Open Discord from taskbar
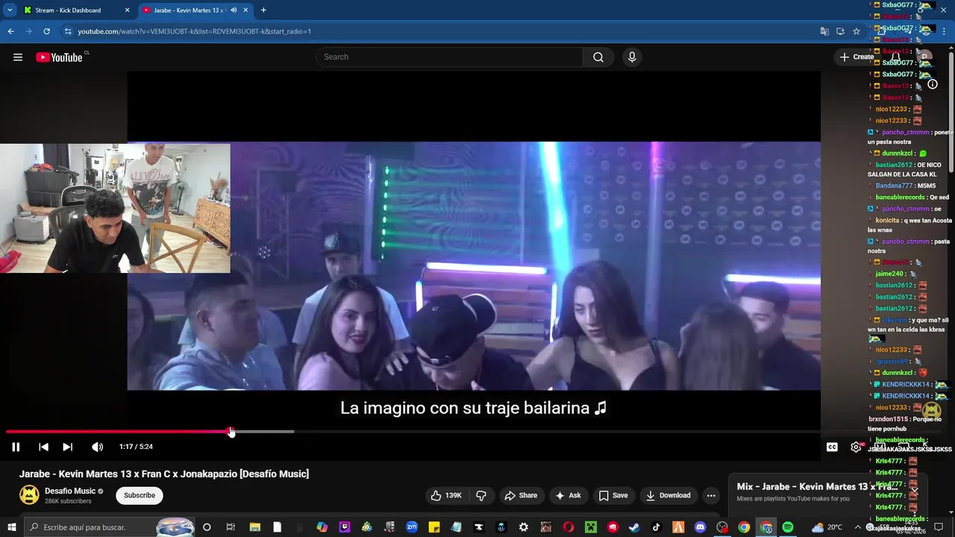The height and width of the screenshot is (537, 955). click(700, 527)
